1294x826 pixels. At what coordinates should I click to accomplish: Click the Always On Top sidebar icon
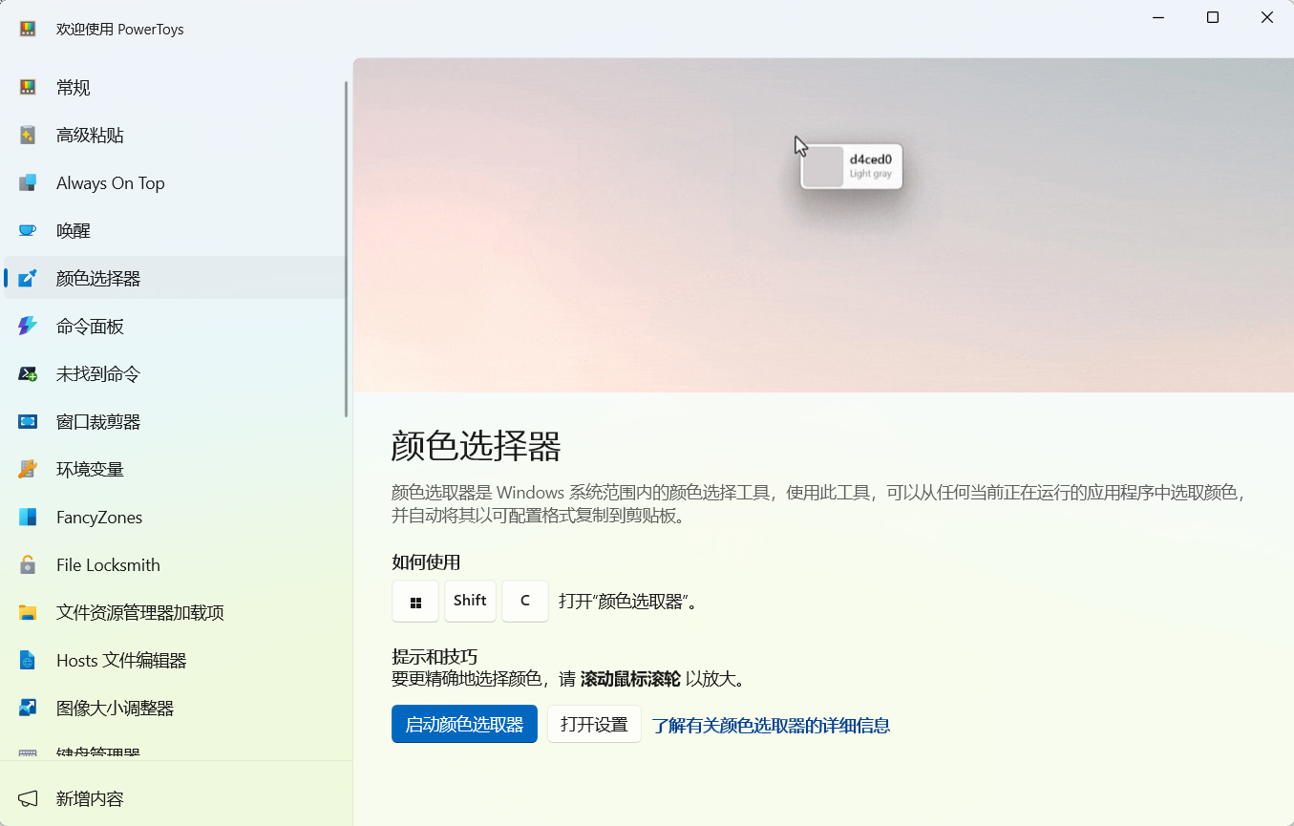[28, 183]
